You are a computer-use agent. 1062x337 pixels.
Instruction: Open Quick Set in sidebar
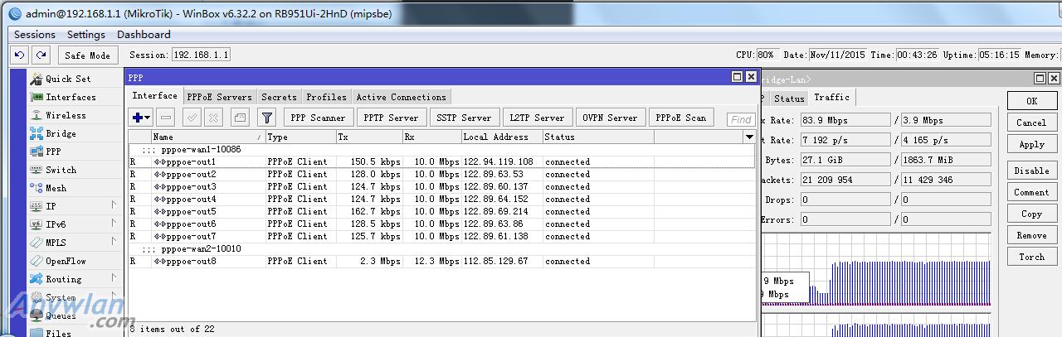[68, 79]
